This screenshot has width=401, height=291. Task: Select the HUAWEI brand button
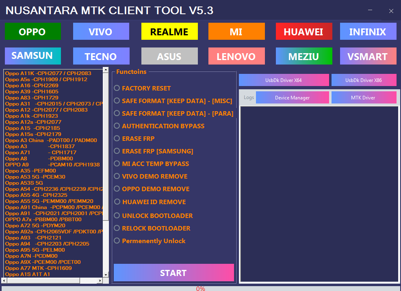click(304, 31)
